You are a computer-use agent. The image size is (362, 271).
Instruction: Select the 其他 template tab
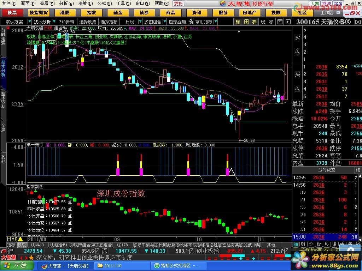[270, 245]
